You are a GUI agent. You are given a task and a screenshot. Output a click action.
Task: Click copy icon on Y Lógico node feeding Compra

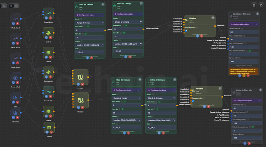point(213,18)
